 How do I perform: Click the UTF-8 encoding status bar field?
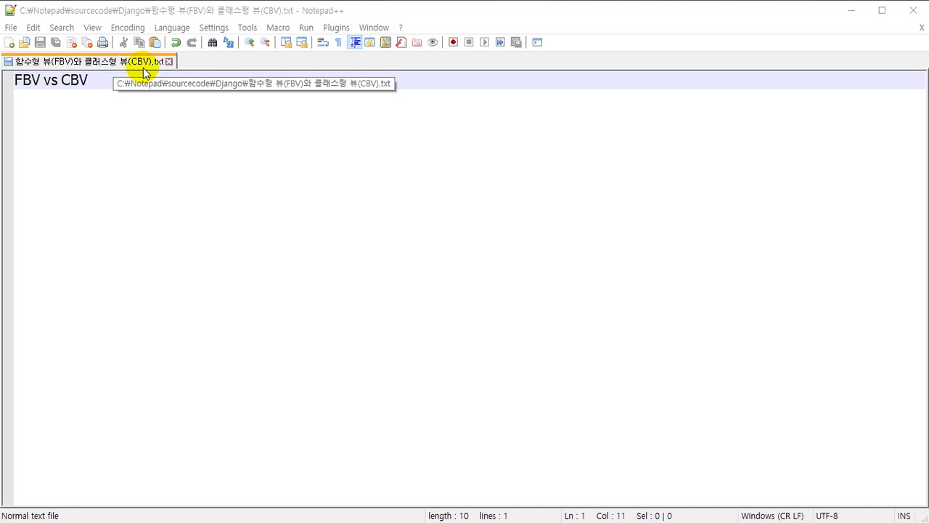827,516
